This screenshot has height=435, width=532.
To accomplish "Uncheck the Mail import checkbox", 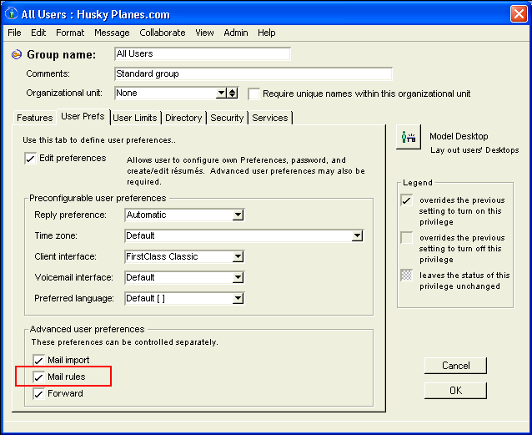I will [38, 360].
